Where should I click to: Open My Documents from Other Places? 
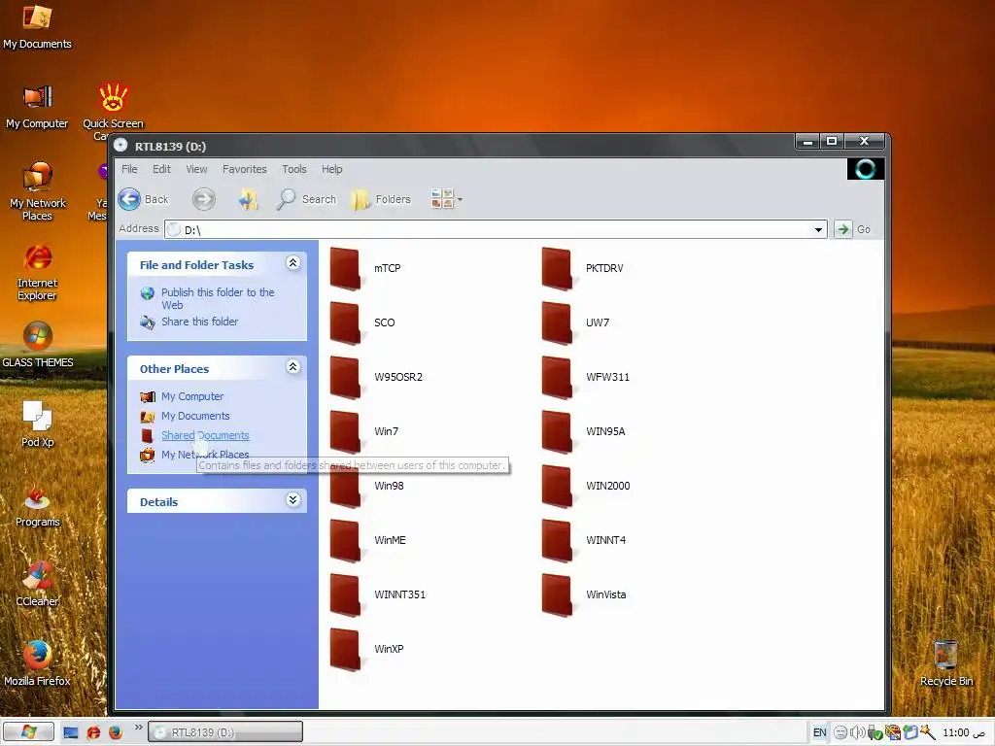click(x=195, y=416)
